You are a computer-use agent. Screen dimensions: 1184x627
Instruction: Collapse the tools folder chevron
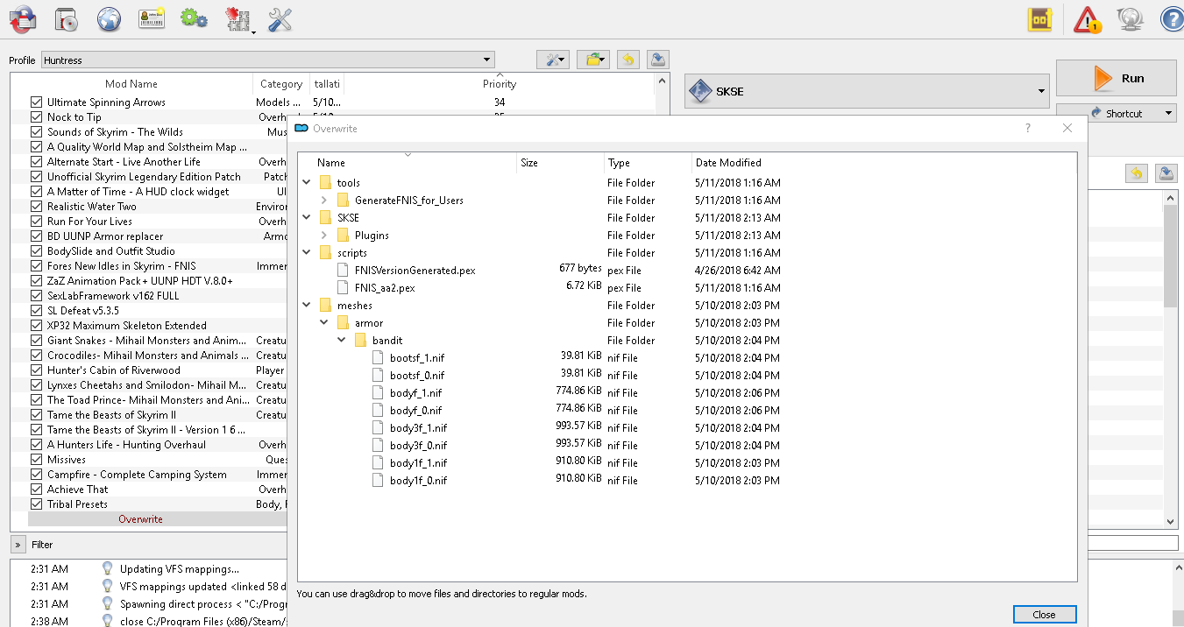306,183
